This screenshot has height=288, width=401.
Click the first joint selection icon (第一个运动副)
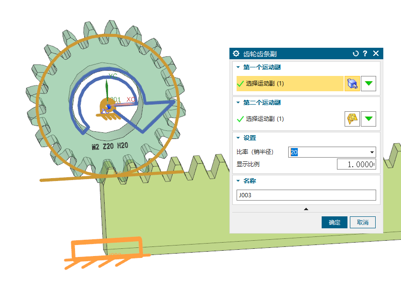[x=352, y=84]
